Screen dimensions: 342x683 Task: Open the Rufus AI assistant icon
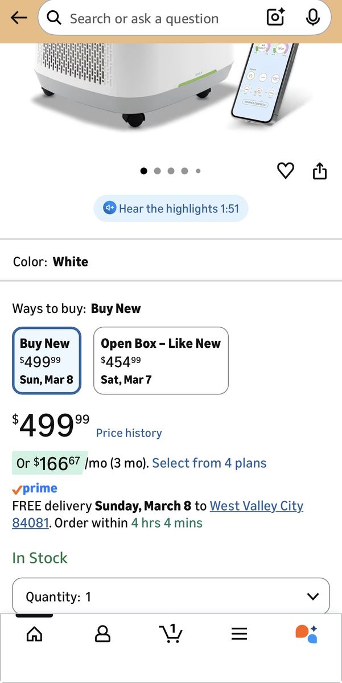pyautogui.click(x=306, y=633)
